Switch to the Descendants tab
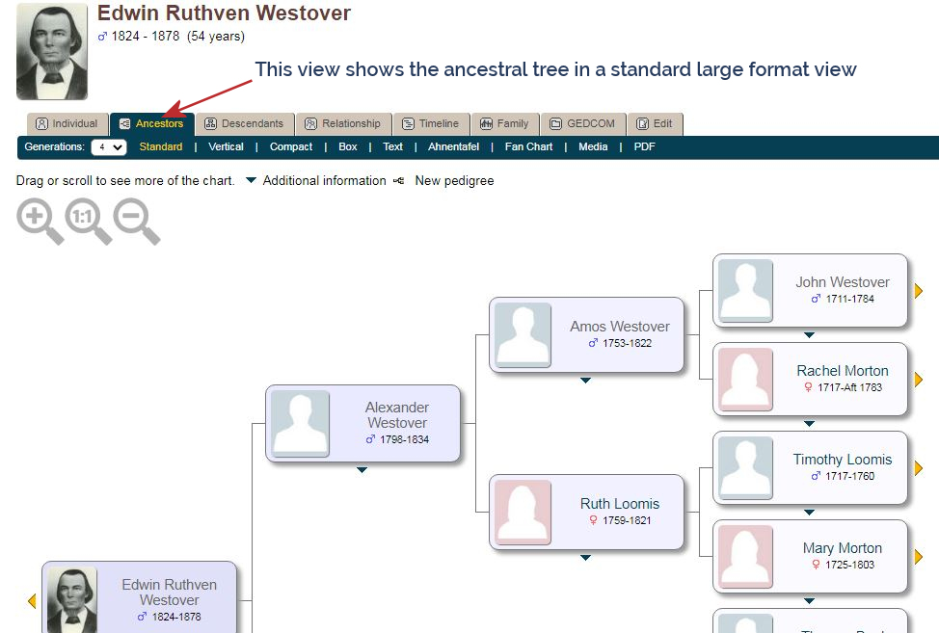Screen dimensions: 939x633 244,124
